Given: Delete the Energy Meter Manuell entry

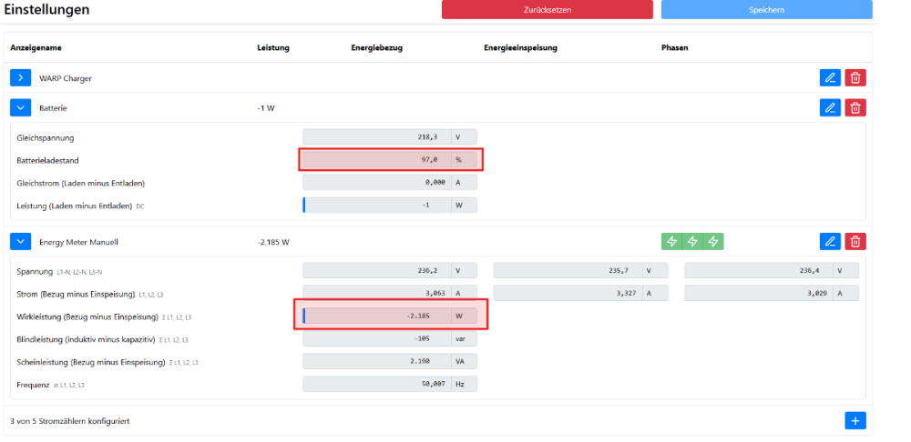Looking at the screenshot, I should click(855, 241).
